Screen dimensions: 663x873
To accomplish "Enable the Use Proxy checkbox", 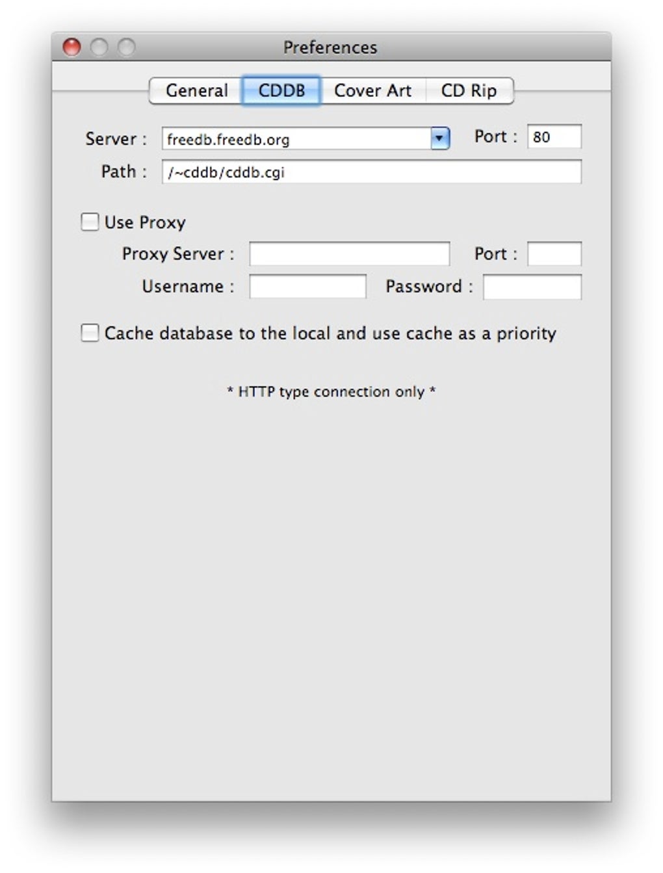I will point(90,222).
